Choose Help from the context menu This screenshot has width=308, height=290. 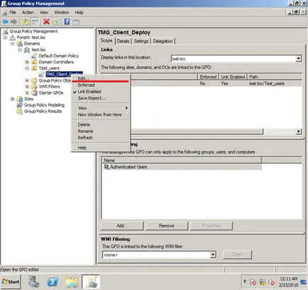[x=101, y=148]
